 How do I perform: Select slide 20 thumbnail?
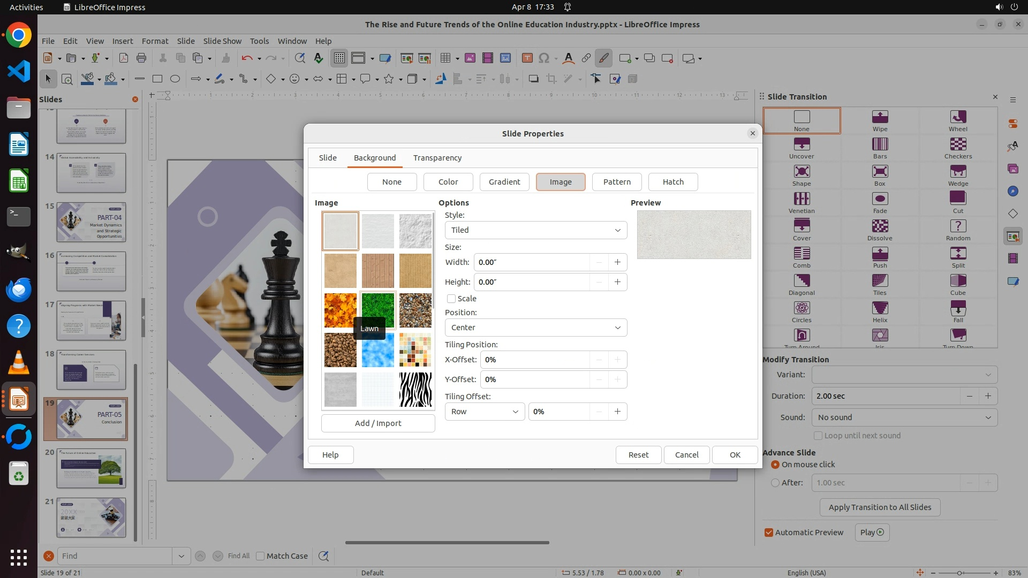[x=91, y=468]
